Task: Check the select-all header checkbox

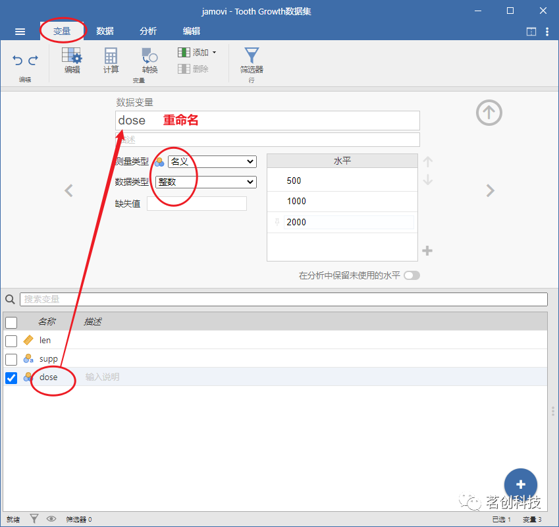Action: 11,322
